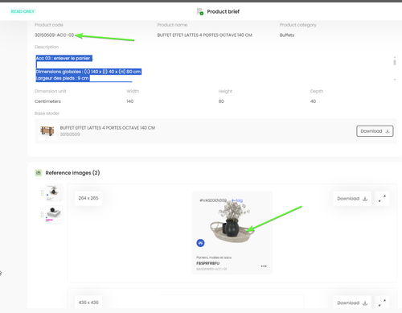Viewport: 402px width, 313px height.
Task: Expand the 436 x 436 reference image fullscreen
Action: coord(382,303)
